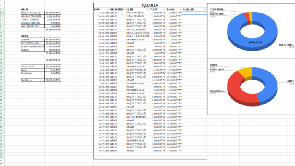Select the 2.200,00 TRY cell beside KURULUŞ GİDERLERİ
This screenshot has width=295, height=166.
(53, 46)
